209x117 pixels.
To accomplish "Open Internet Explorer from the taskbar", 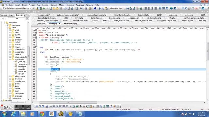I will click(13, 114).
